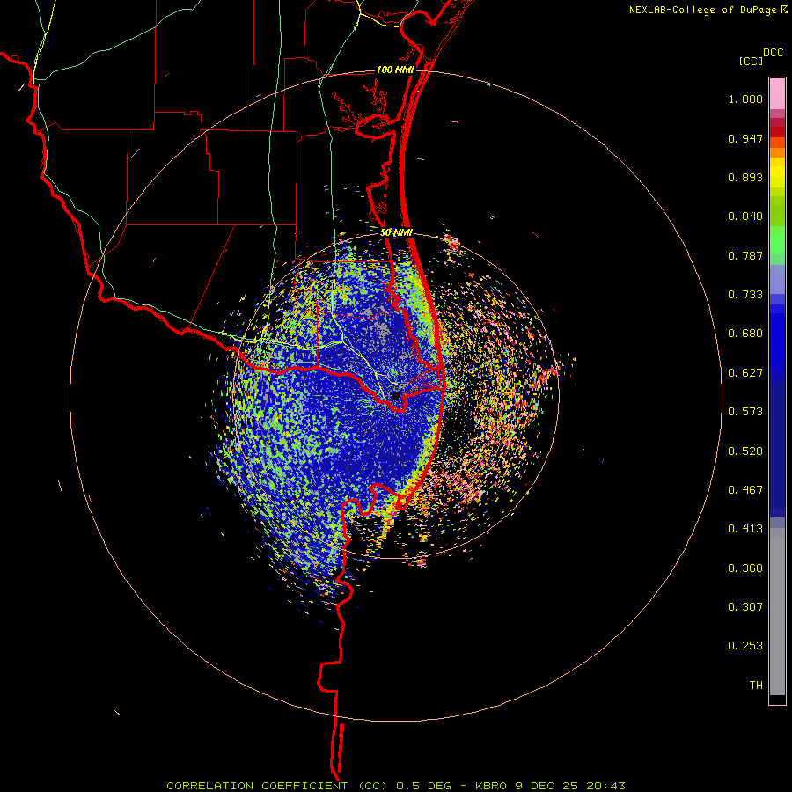Click the 9 DEC 25 date text
Image resolution: width=792 pixels, height=792 pixels.
pyautogui.click(x=546, y=786)
